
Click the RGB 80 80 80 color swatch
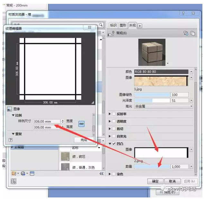pos(161,72)
